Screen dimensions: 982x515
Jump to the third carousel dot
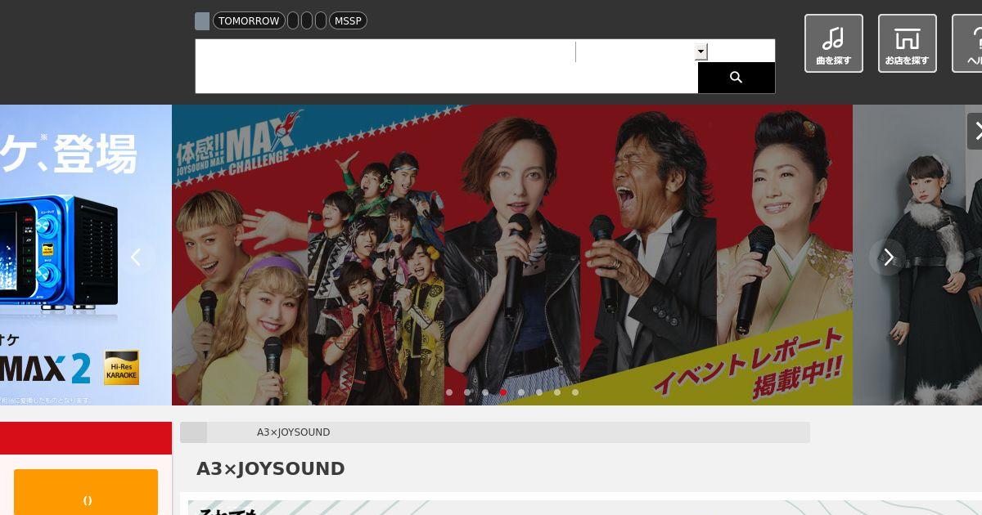(485, 392)
